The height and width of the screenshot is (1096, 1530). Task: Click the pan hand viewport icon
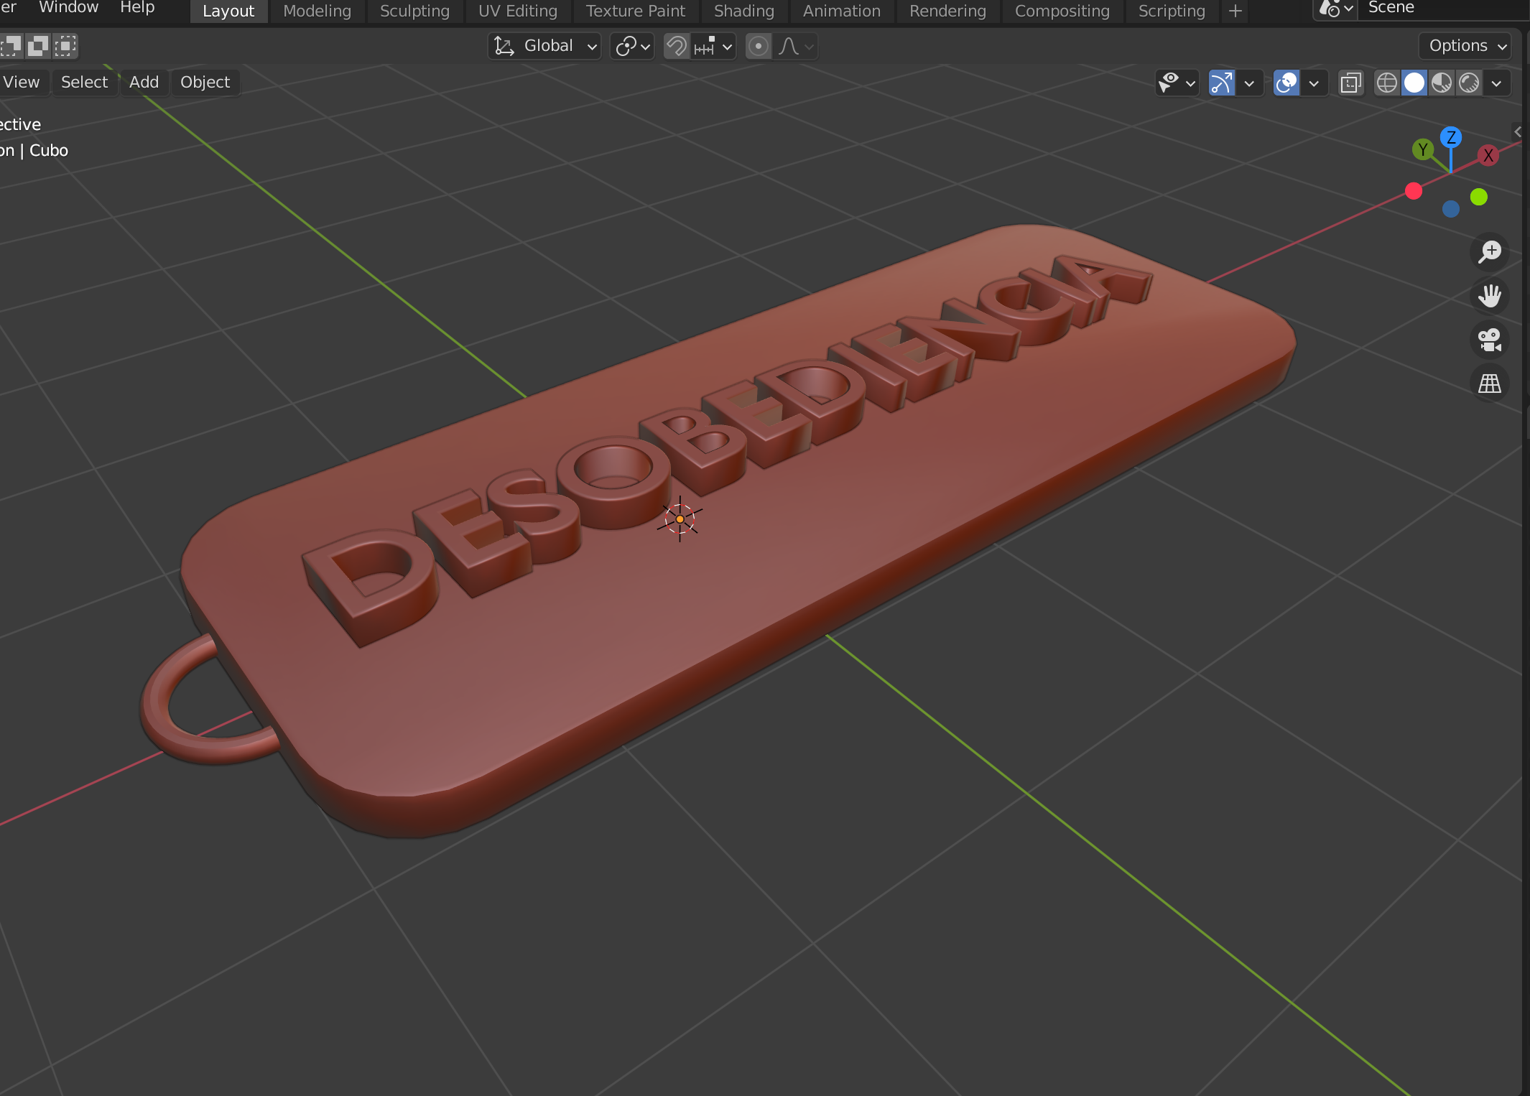1490,296
